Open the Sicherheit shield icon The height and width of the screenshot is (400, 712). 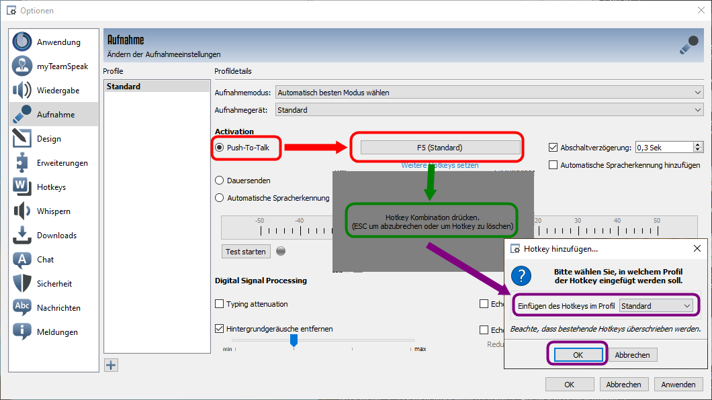pos(22,283)
